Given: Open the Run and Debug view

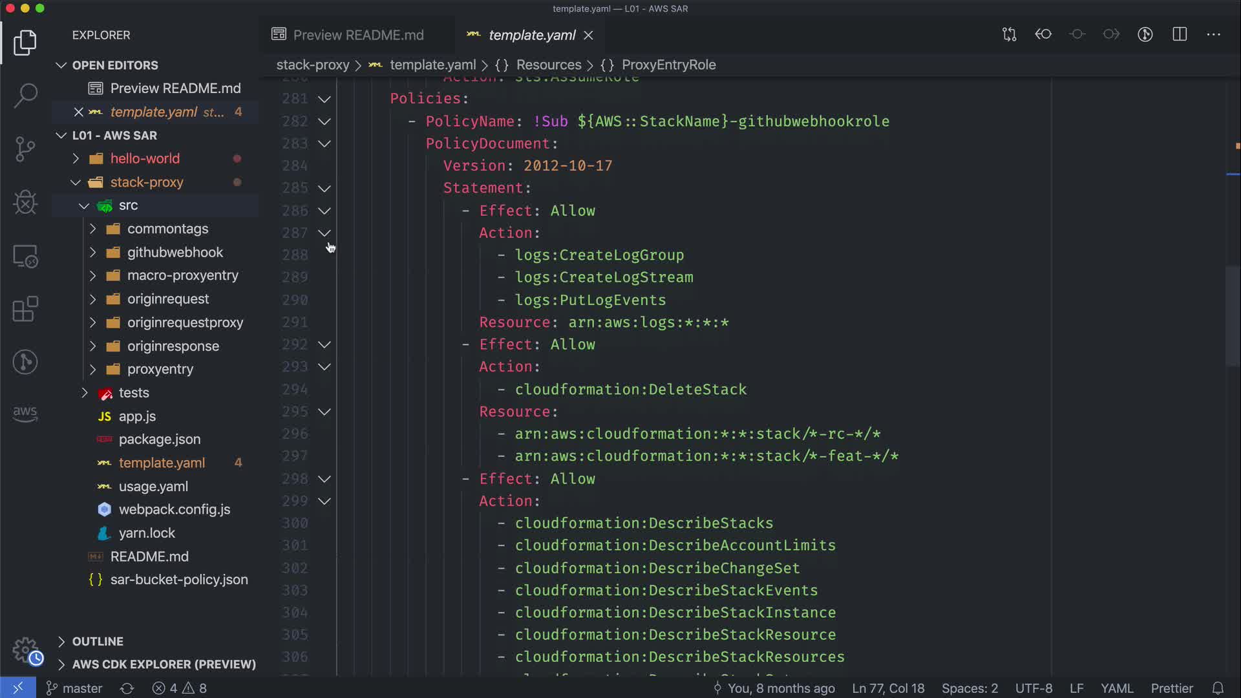Looking at the screenshot, I should [x=25, y=202].
